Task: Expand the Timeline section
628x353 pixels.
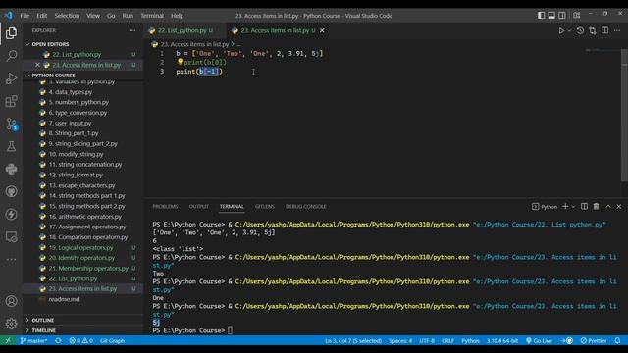Action: click(27, 330)
